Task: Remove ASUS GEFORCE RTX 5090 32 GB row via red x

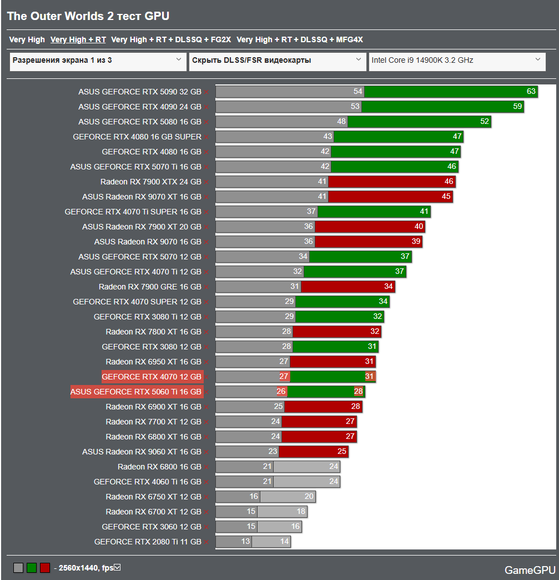Action: point(207,92)
